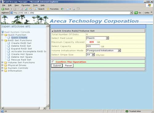Open Activate Incomplete RAID Set page
Screen dimensions: 154x113
pyautogui.click(x=29, y=52)
